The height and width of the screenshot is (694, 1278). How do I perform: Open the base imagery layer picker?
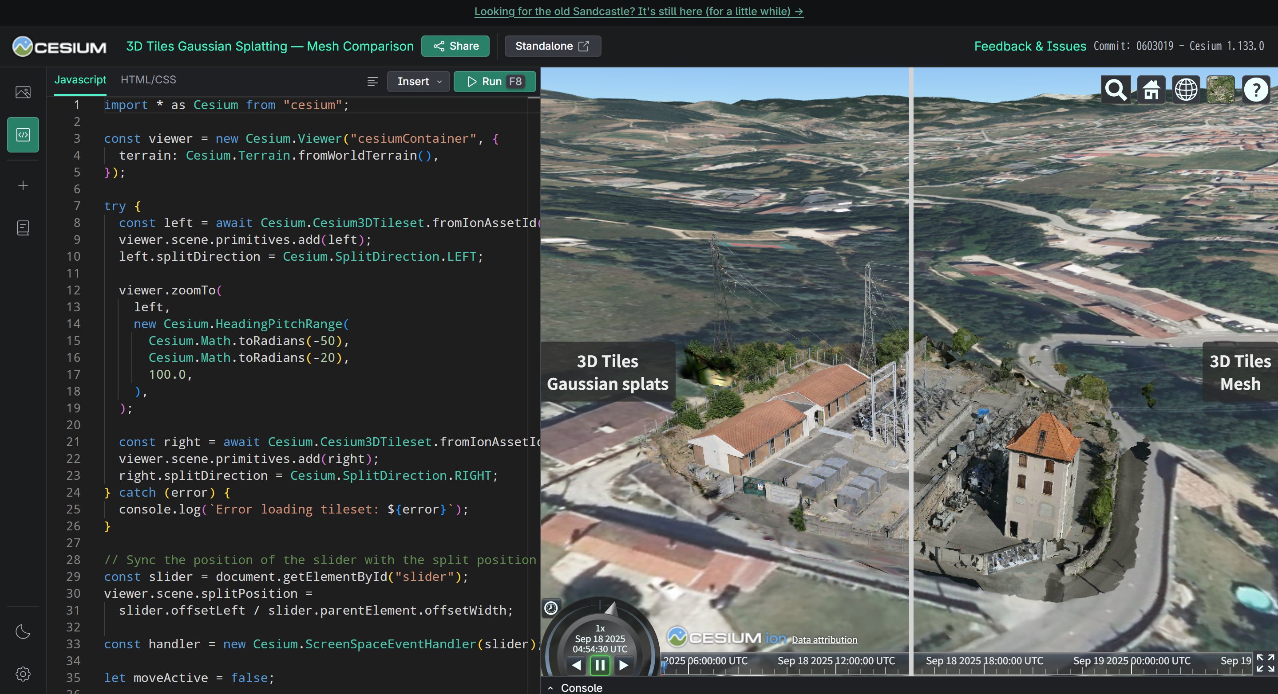[1220, 90]
